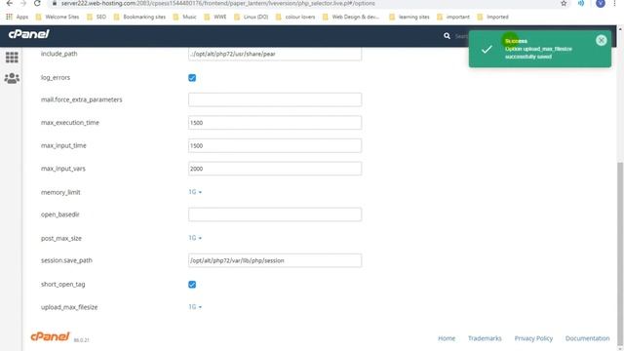Screen dimensions: 624x351
Task: Open the Bookmarking sites folder
Action: pos(139,17)
